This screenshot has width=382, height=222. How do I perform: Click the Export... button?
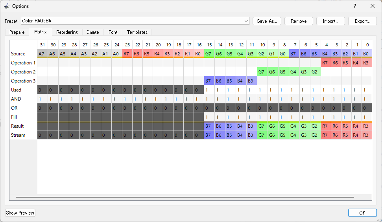coord(362,21)
